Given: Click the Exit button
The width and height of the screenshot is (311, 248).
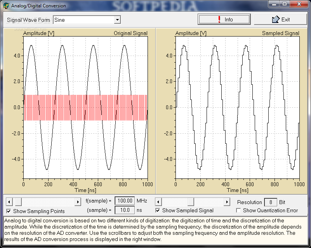Looking at the screenshot, I should (280, 19).
